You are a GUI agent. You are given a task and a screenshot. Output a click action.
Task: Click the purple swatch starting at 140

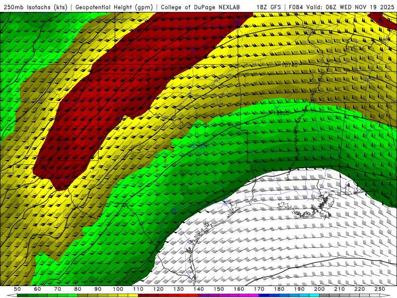(x=203, y=295)
